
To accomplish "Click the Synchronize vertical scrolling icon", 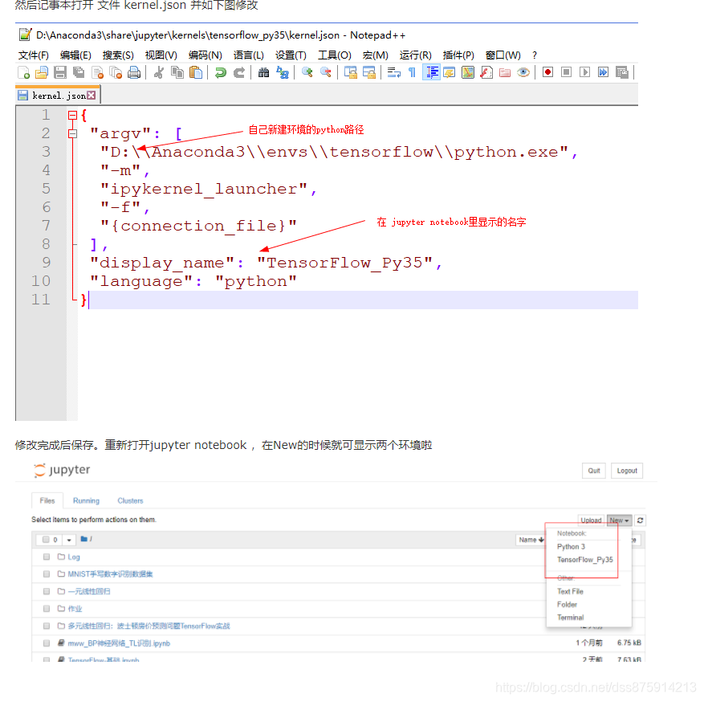I will [350, 72].
